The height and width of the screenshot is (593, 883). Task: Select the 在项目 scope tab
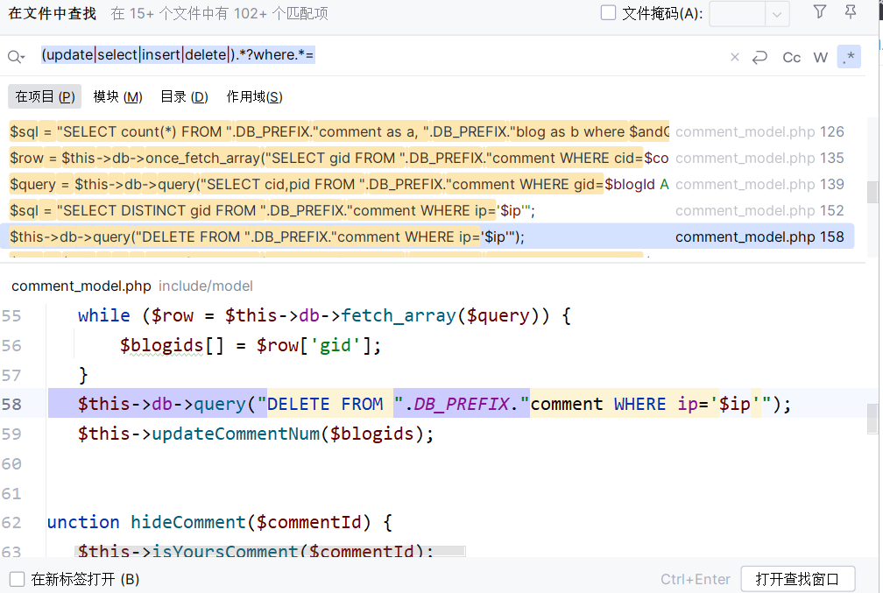coord(44,96)
